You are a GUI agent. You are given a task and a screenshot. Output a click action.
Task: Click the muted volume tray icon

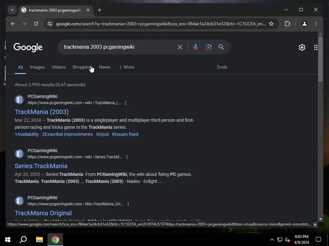(287, 240)
